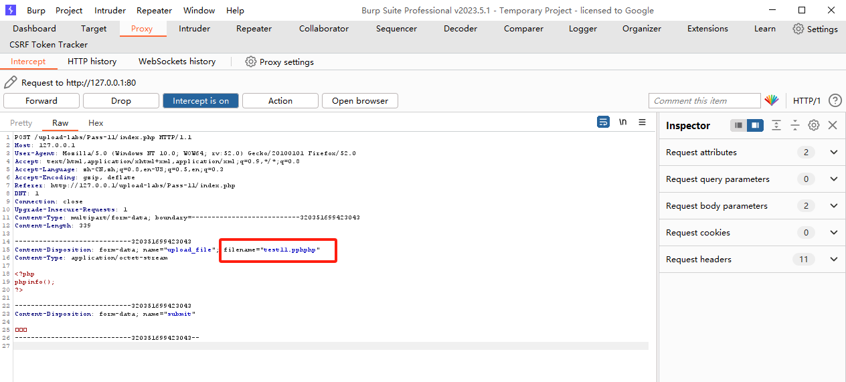Expand all Inspector sections
This screenshot has height=382, width=846.
pyautogui.click(x=776, y=125)
